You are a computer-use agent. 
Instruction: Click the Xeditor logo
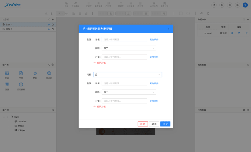click(13, 5)
